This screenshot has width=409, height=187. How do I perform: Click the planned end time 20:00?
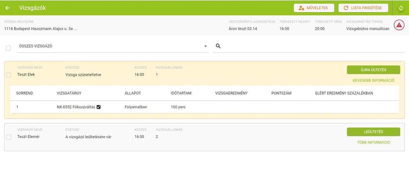pyautogui.click(x=320, y=29)
